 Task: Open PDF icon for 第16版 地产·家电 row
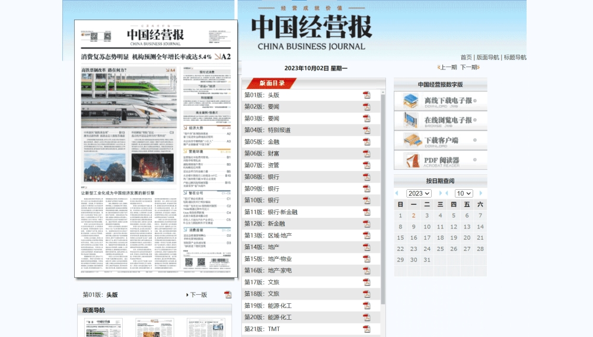366,271
